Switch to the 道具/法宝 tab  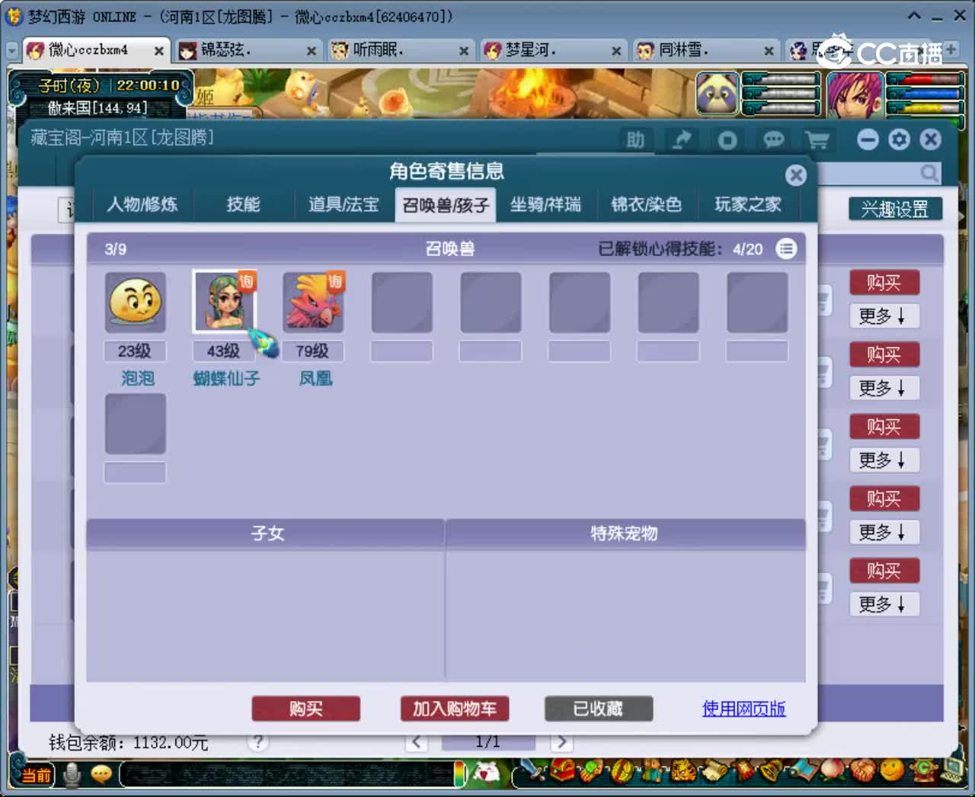pyautogui.click(x=344, y=204)
